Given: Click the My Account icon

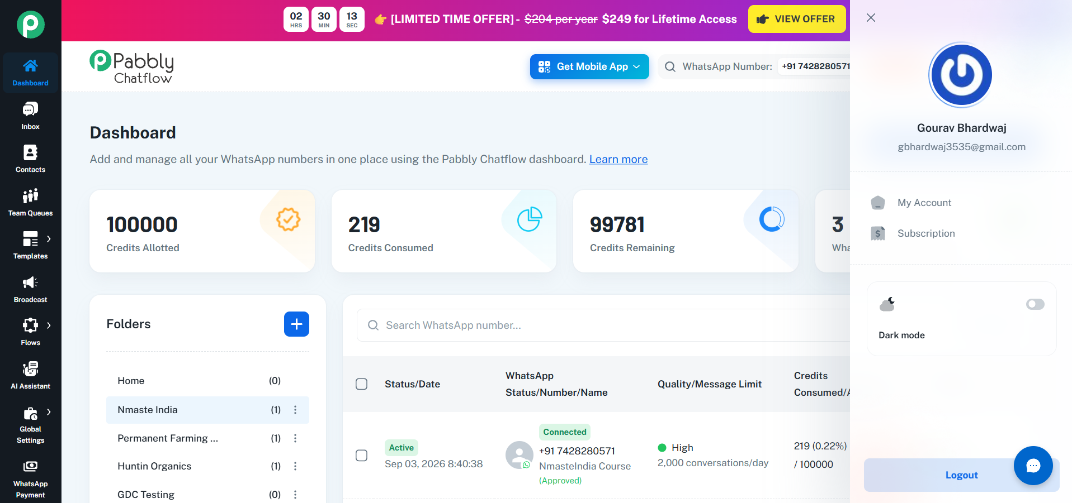Looking at the screenshot, I should point(878,203).
